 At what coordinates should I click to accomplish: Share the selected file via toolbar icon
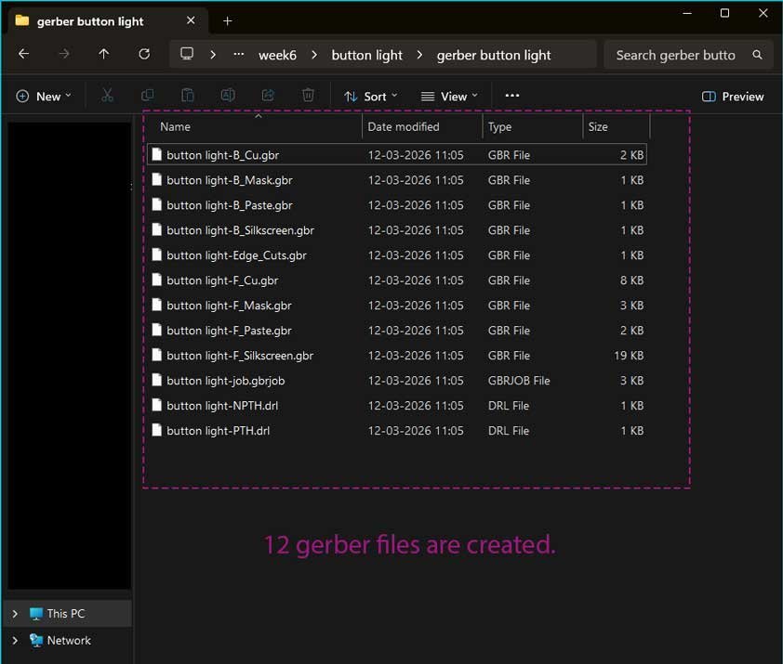[268, 95]
